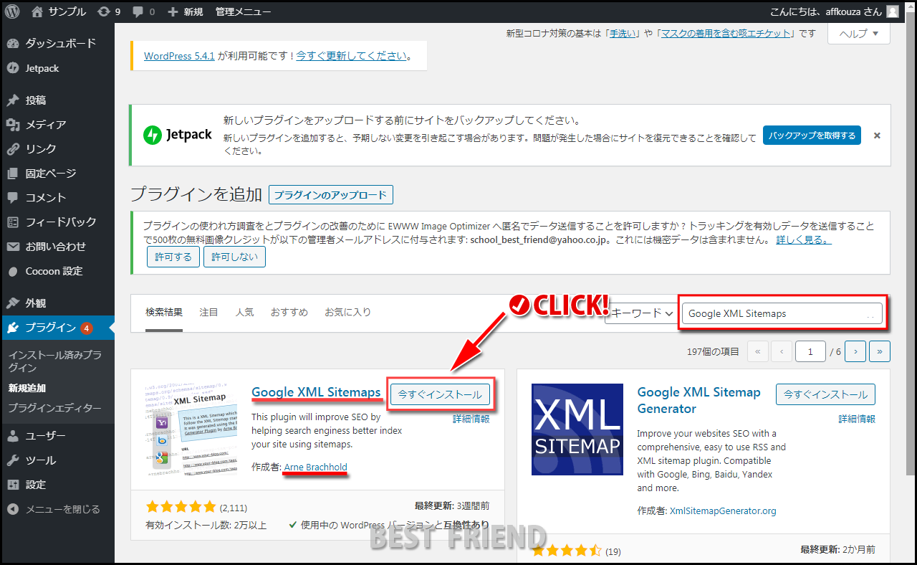Viewport: 917px width, 565px height.
Task: Expand the ヘルプ dropdown tab
Action: tap(859, 33)
